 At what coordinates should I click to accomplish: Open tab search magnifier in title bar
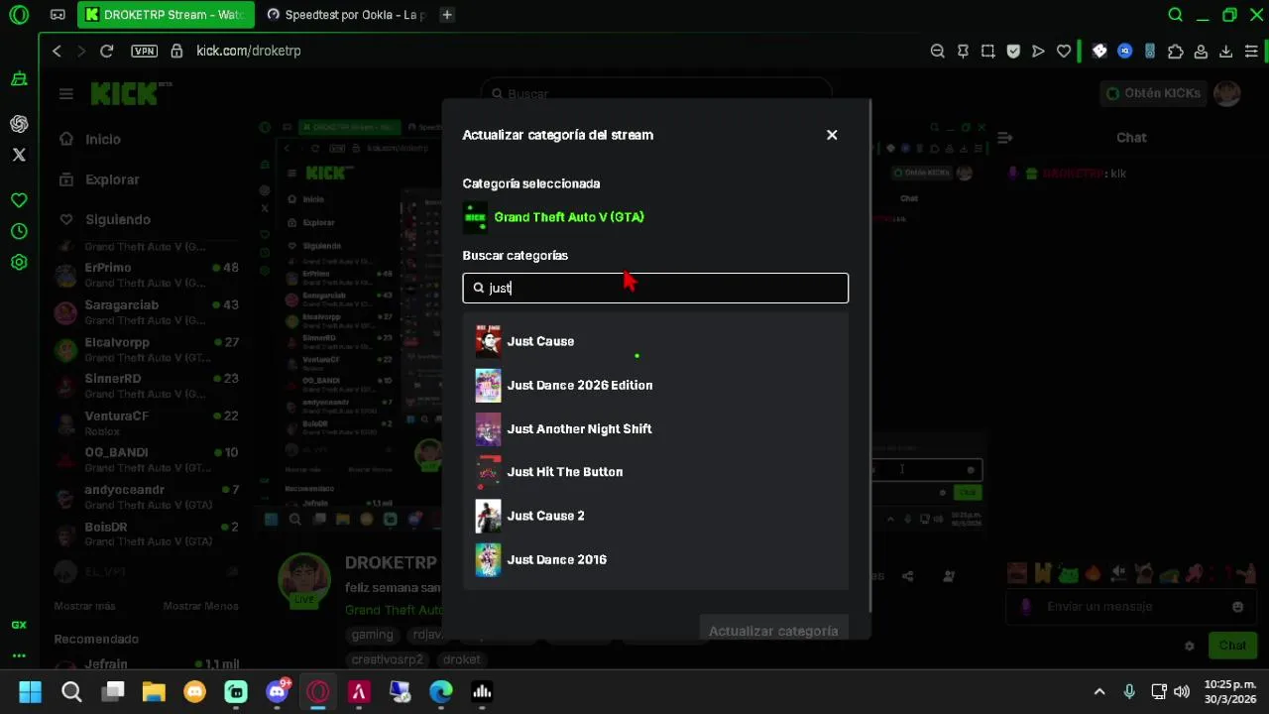click(x=1175, y=15)
